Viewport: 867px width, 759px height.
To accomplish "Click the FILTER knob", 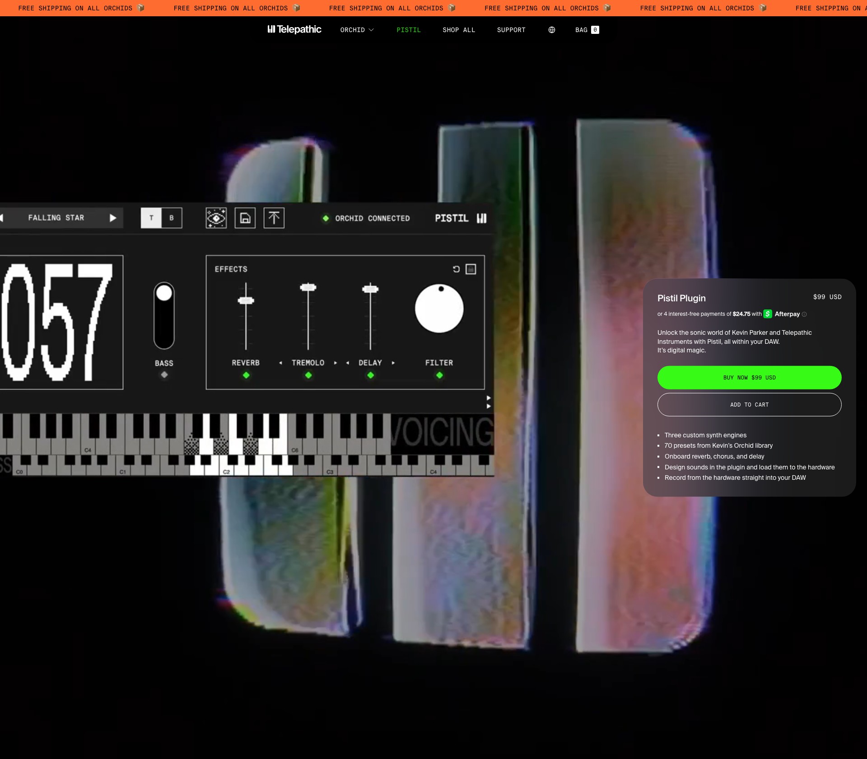I will pos(439,309).
